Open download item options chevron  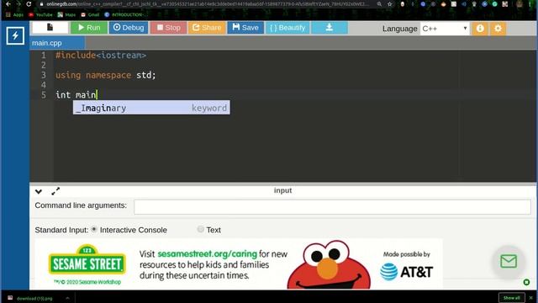[67, 298]
